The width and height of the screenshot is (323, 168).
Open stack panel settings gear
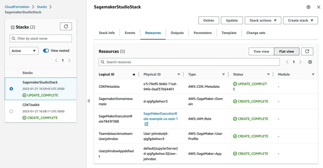308,7
